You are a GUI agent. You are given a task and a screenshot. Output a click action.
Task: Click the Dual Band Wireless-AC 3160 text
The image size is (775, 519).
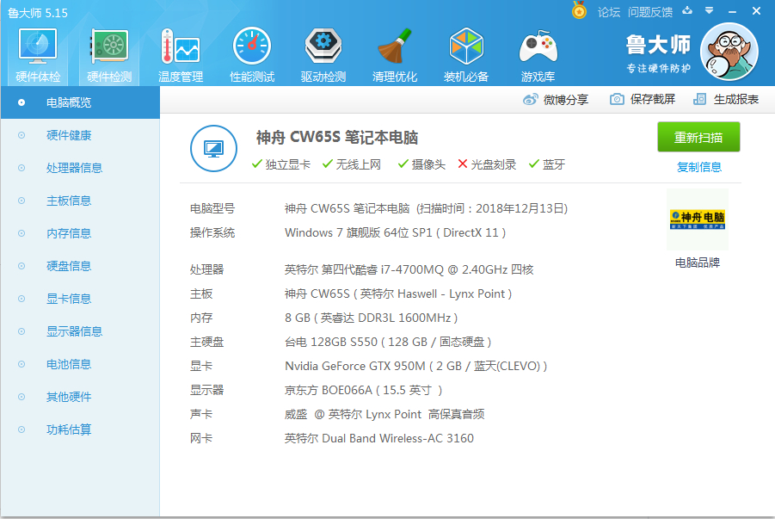[x=378, y=438]
